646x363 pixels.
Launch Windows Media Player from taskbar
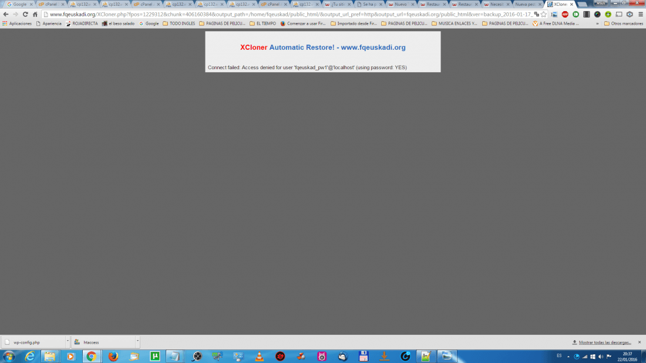click(x=70, y=357)
